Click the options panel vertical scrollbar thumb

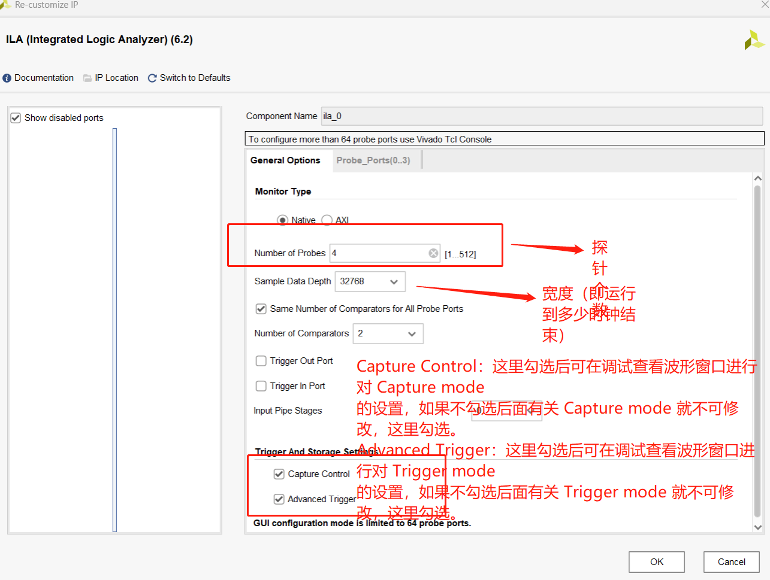pos(758,351)
